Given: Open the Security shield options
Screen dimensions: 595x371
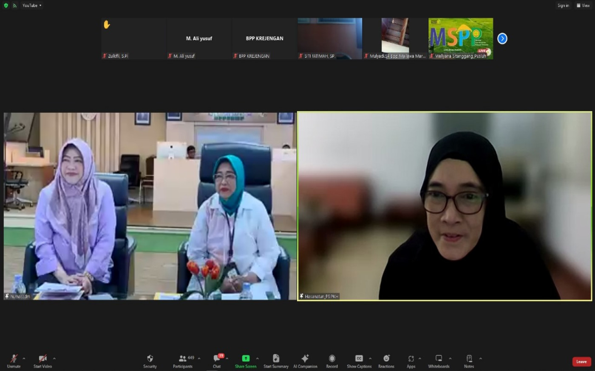Looking at the screenshot, I should point(150,361).
